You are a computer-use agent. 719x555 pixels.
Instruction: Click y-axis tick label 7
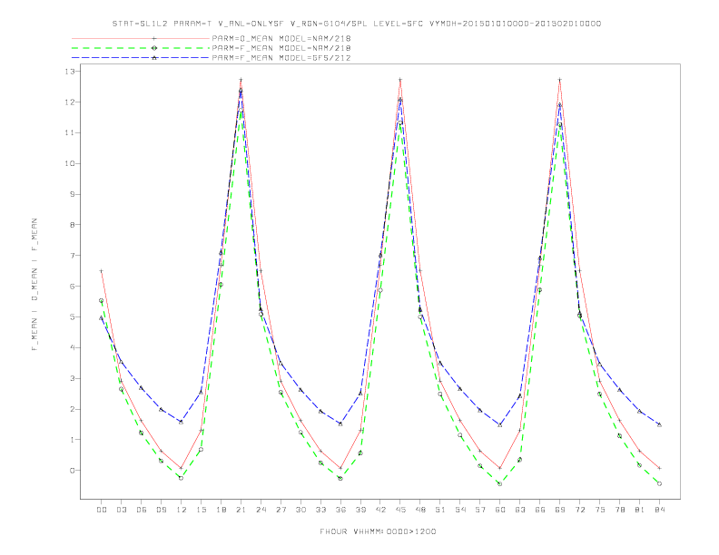[73, 256]
